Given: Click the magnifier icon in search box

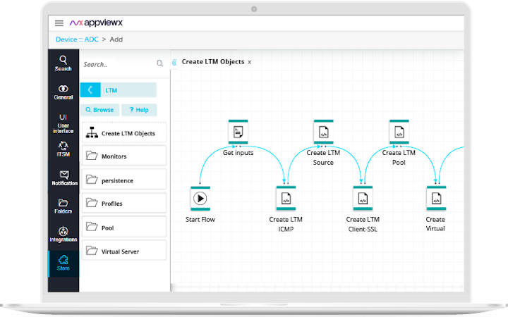Looking at the screenshot, I should pyautogui.click(x=159, y=63).
